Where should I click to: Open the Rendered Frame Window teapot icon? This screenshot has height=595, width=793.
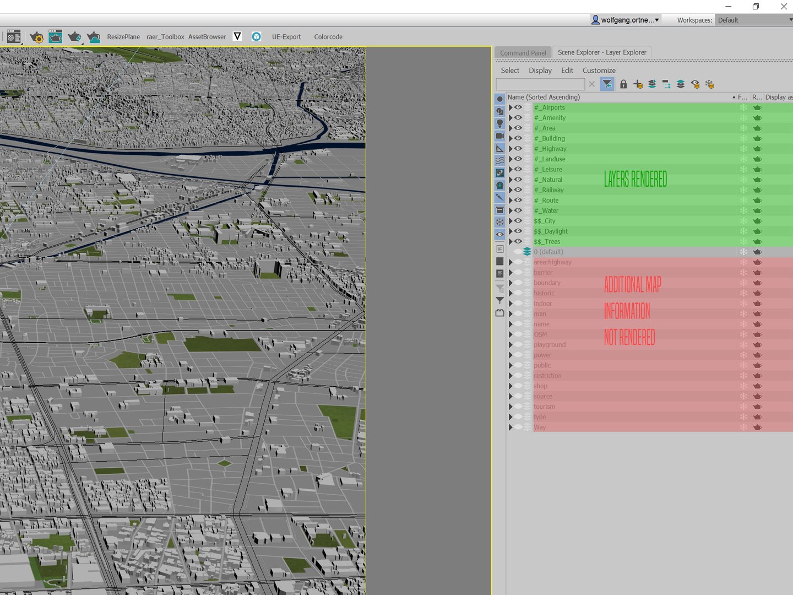[x=55, y=36]
